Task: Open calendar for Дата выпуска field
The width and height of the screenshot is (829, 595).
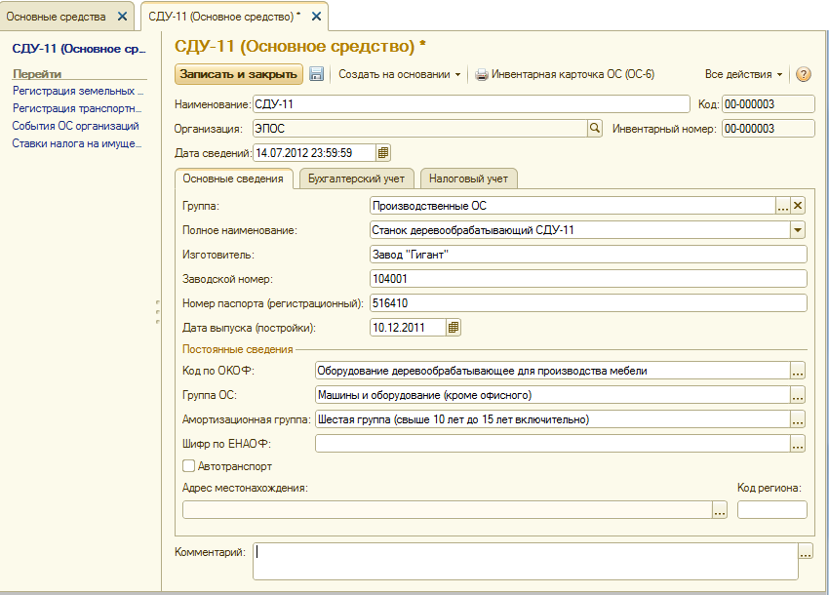Action: click(x=454, y=328)
